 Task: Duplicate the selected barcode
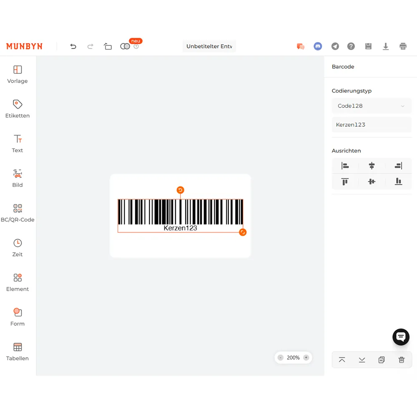point(382,360)
